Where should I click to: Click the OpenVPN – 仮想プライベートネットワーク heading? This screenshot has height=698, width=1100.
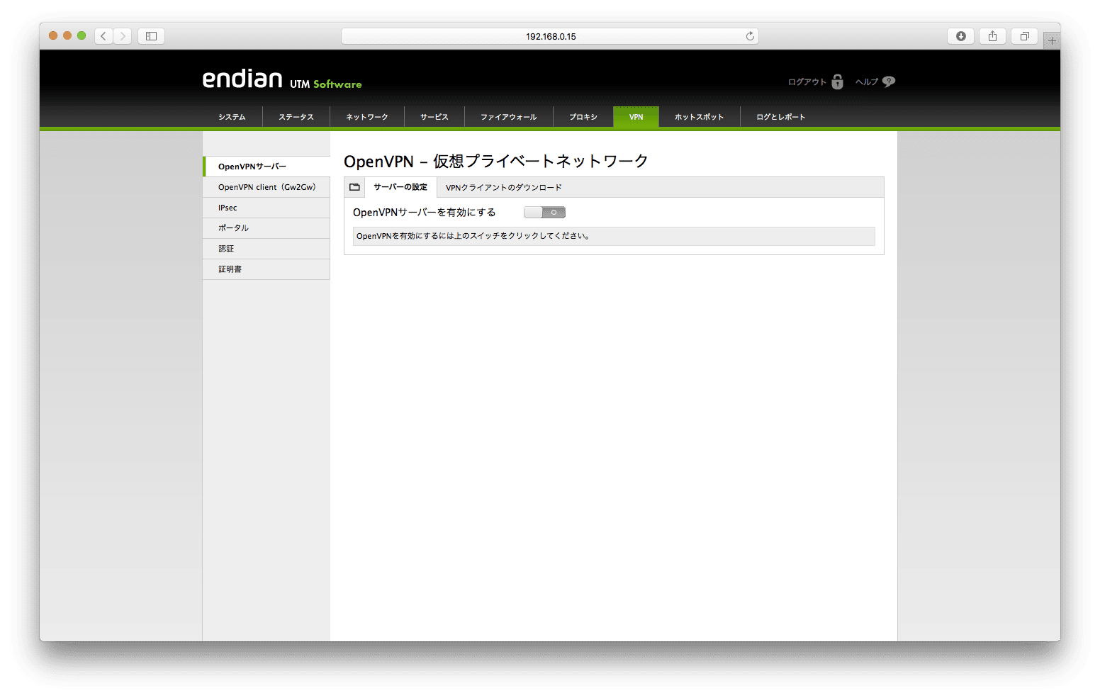click(x=496, y=162)
